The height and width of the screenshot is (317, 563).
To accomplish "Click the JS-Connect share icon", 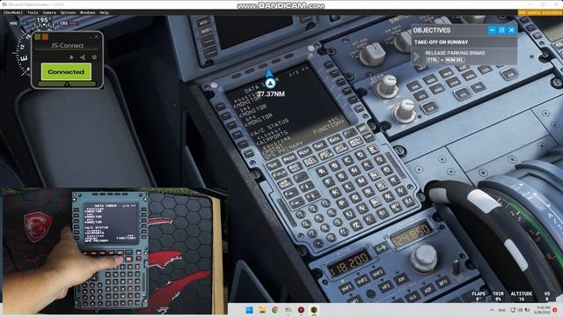I will [83, 57].
